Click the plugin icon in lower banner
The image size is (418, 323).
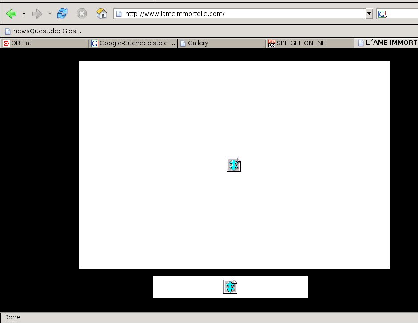coord(230,287)
